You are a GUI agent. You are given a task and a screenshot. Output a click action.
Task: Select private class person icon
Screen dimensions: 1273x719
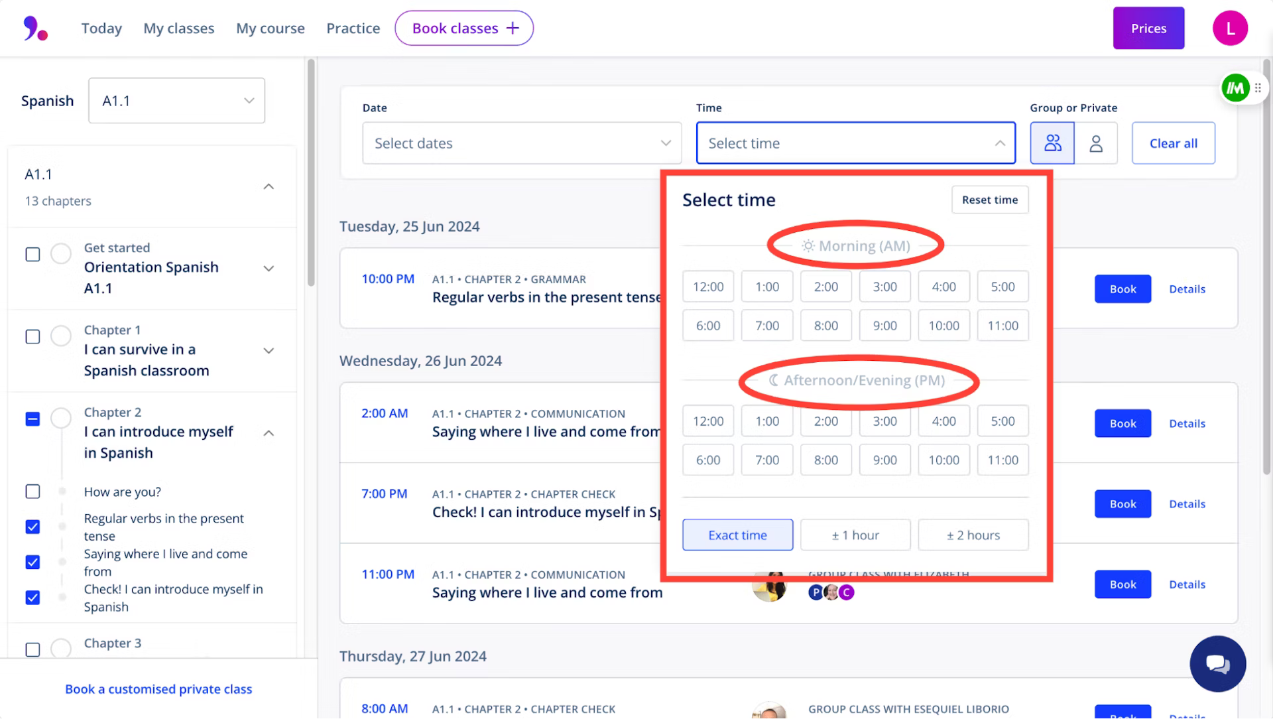(x=1096, y=143)
